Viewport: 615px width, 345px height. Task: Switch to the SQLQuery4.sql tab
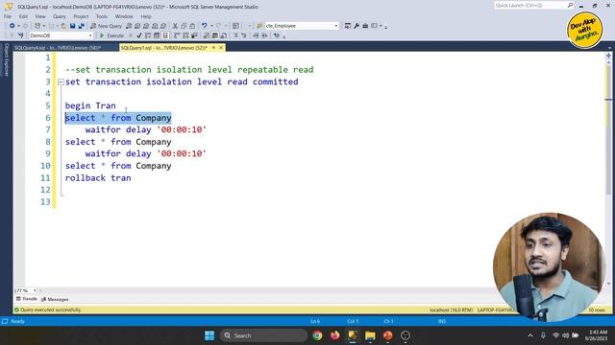click(58, 48)
